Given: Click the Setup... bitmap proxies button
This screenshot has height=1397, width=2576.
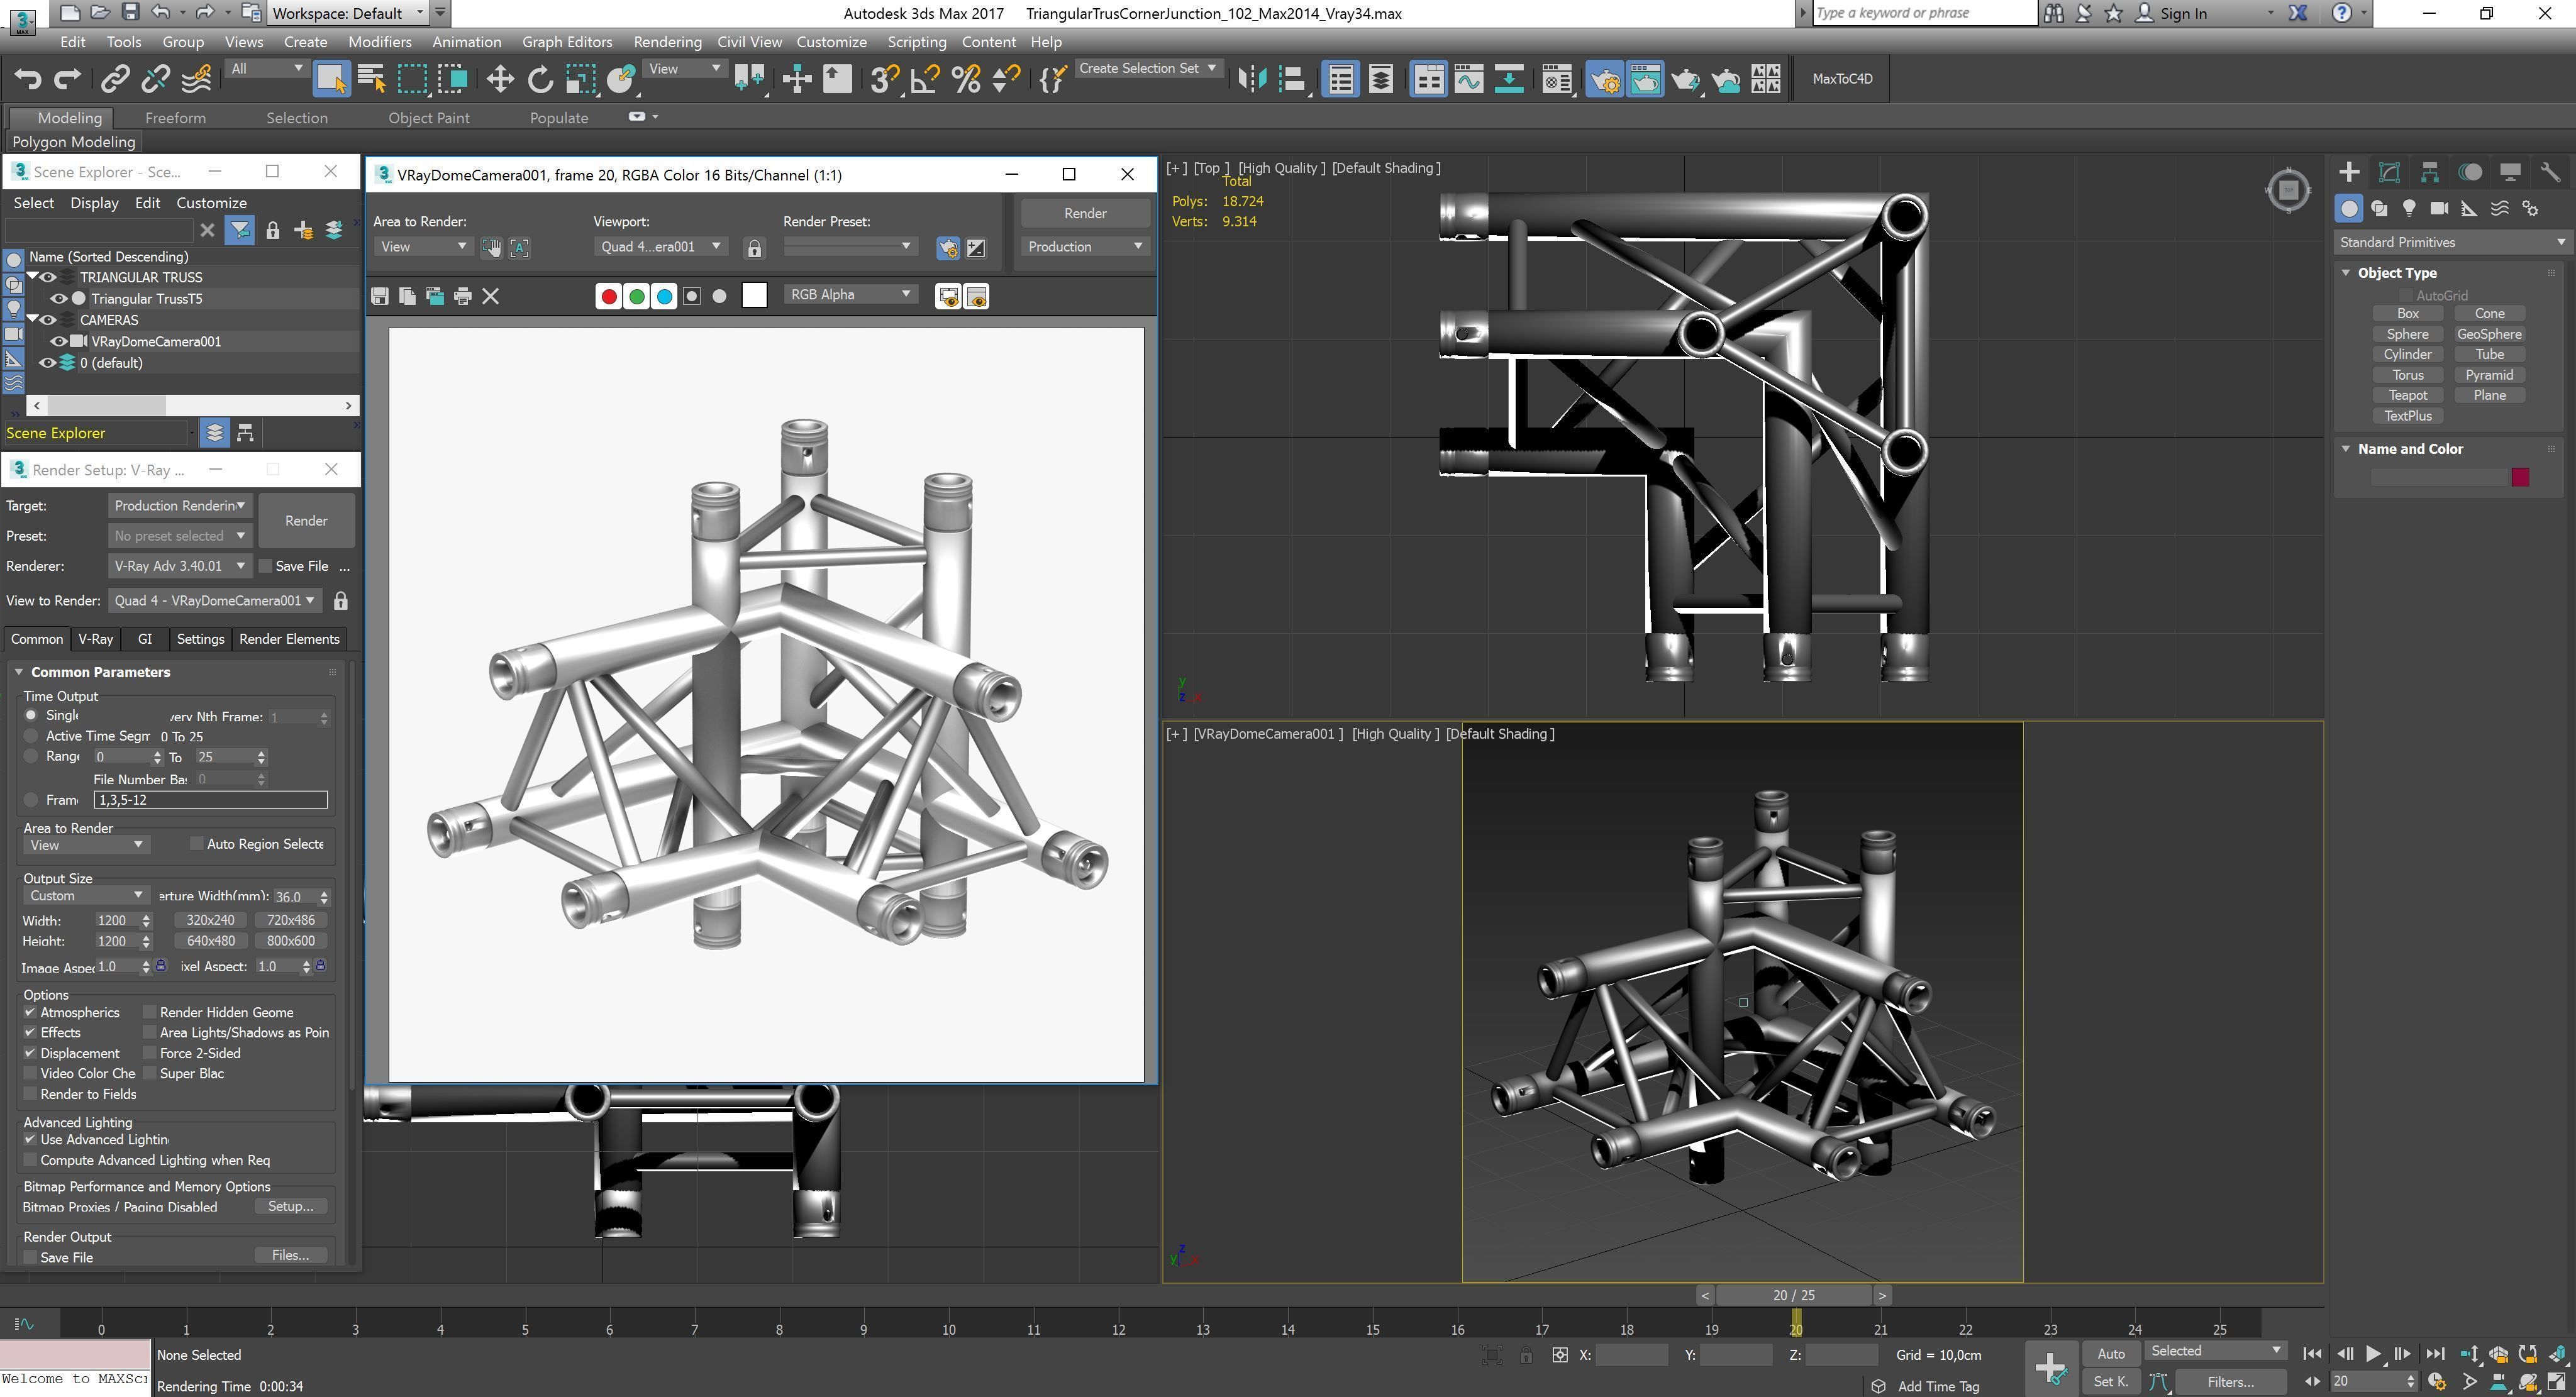Looking at the screenshot, I should (290, 1207).
